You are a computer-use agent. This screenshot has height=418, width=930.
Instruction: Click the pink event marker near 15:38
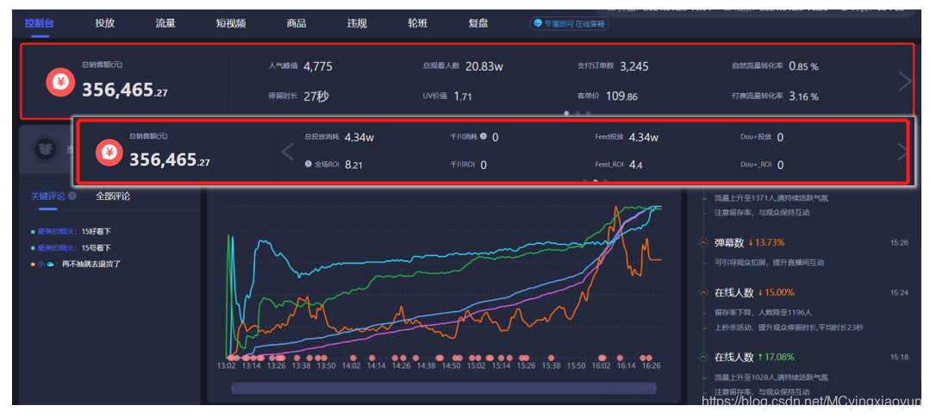point(552,359)
